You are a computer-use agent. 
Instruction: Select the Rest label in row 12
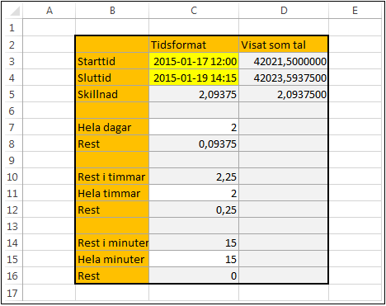112,209
